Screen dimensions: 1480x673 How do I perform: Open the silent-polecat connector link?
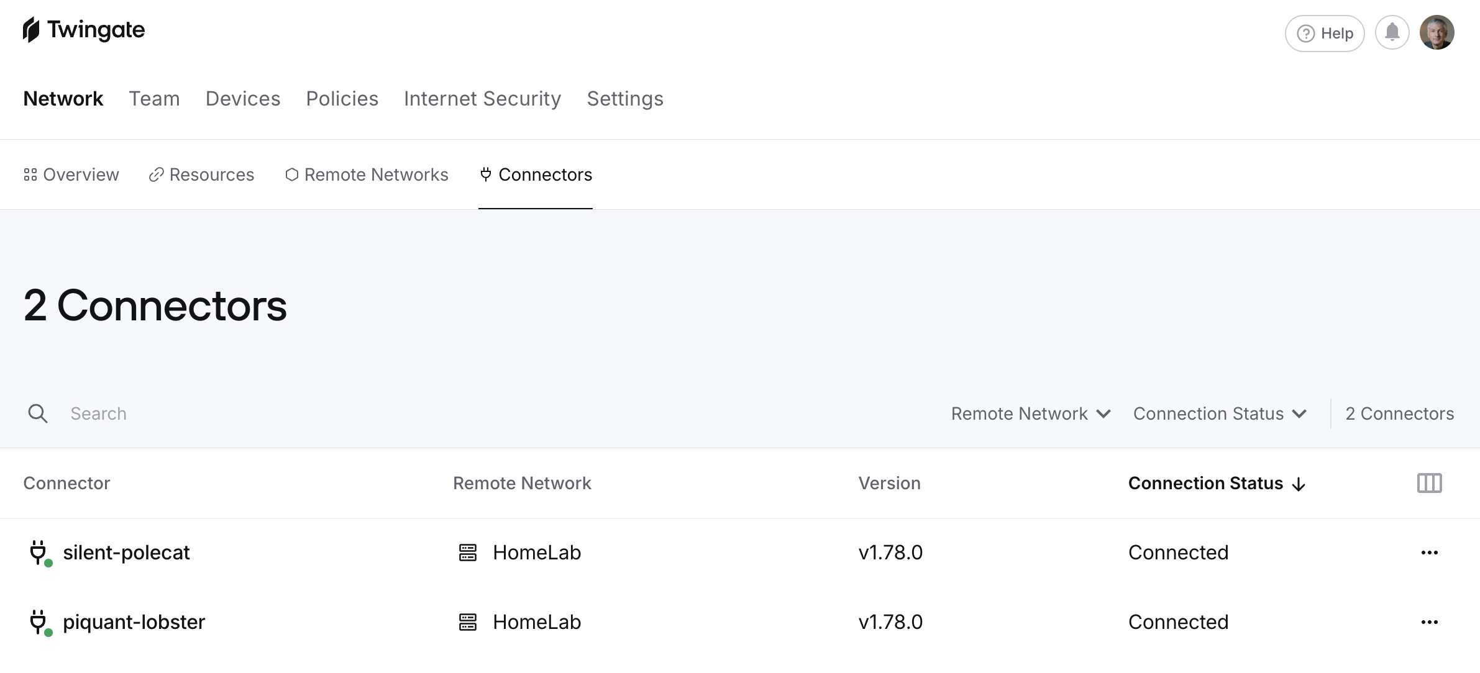[x=126, y=553]
